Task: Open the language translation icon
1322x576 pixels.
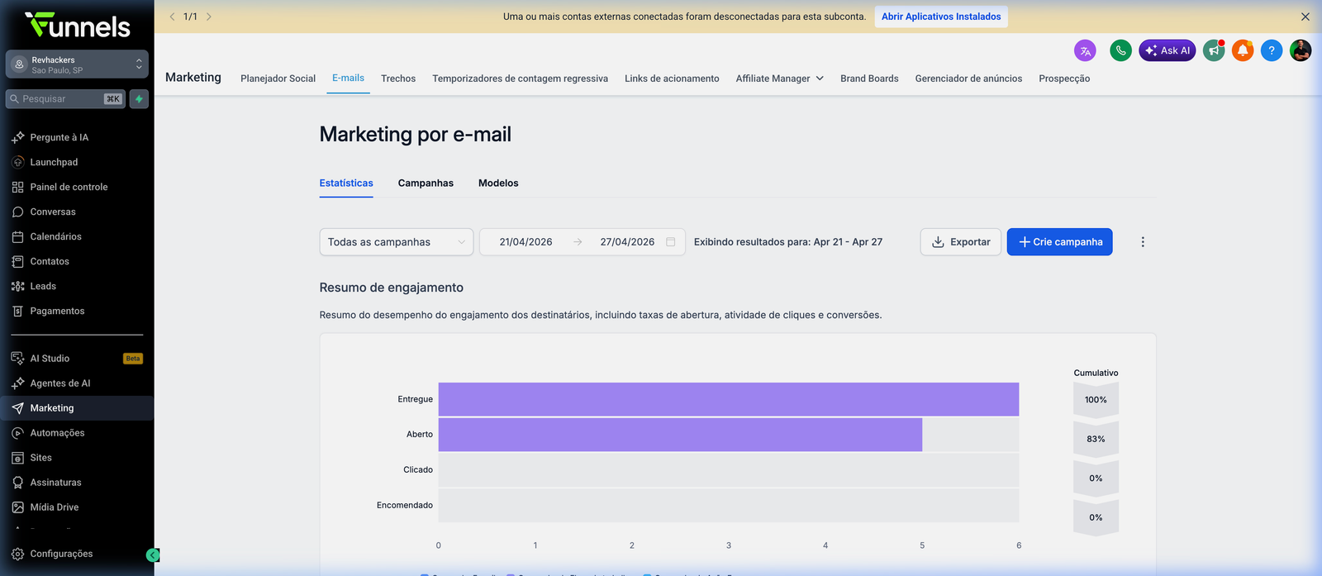Action: pyautogui.click(x=1085, y=50)
